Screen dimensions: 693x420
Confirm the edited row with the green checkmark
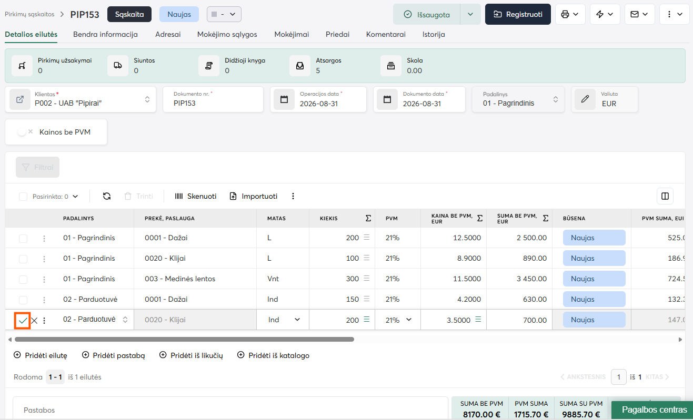(23, 320)
